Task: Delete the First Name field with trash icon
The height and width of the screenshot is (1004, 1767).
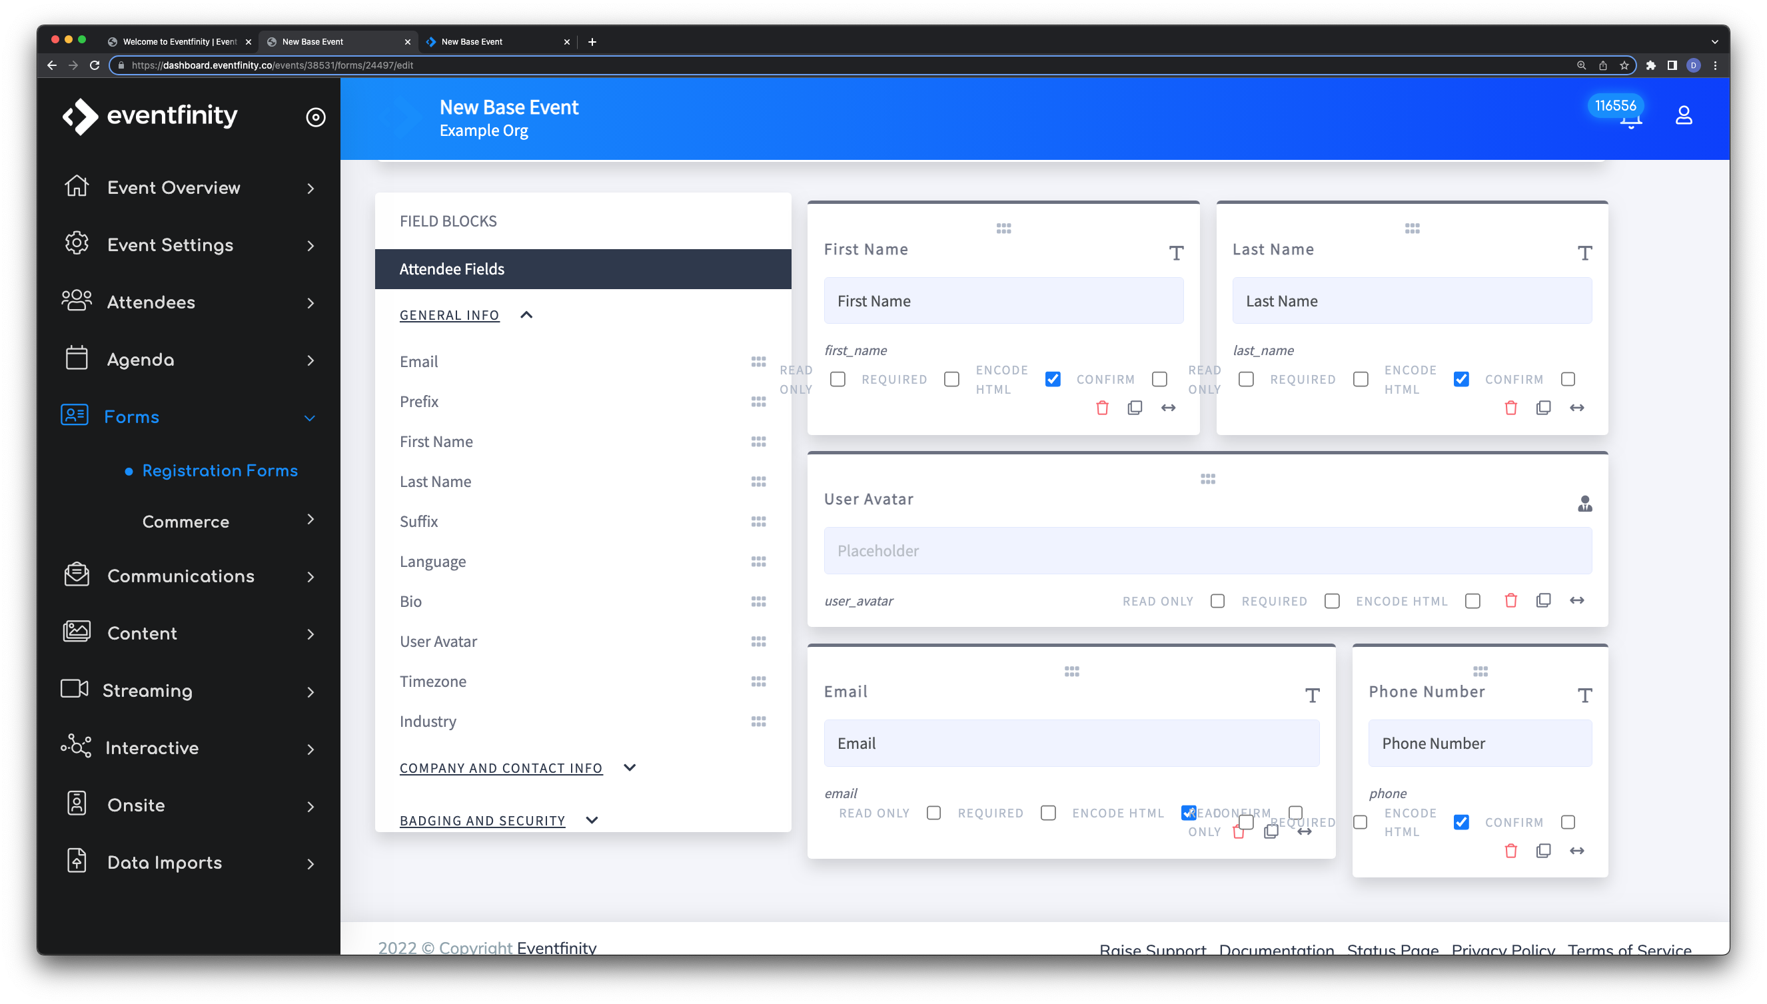Action: click(1101, 408)
